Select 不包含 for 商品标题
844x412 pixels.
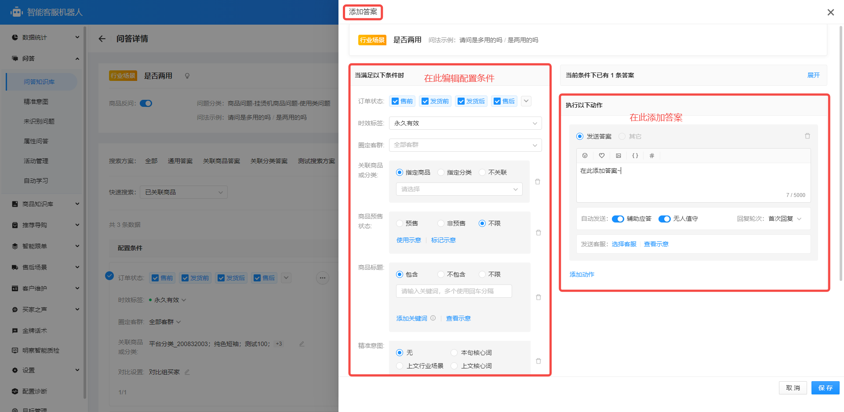441,274
